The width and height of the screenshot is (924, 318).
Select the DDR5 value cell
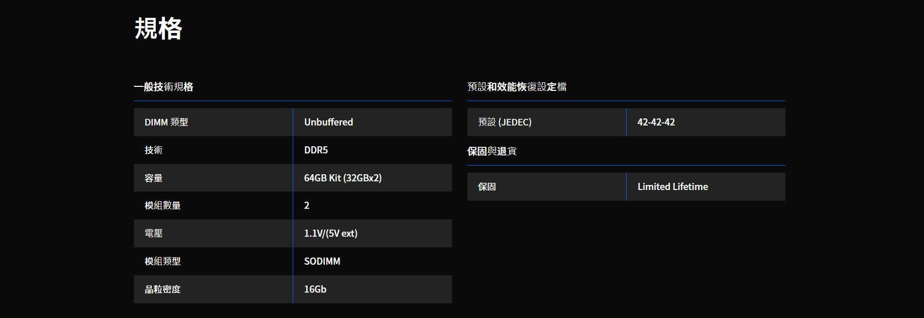tap(373, 150)
